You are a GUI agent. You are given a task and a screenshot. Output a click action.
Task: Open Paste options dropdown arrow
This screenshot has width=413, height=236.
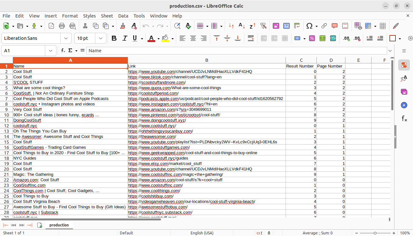(113, 26)
